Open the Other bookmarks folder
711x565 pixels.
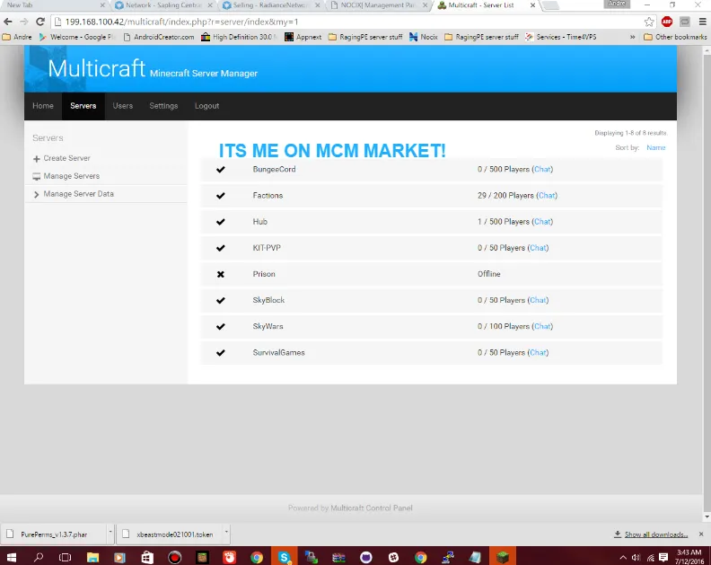point(675,37)
